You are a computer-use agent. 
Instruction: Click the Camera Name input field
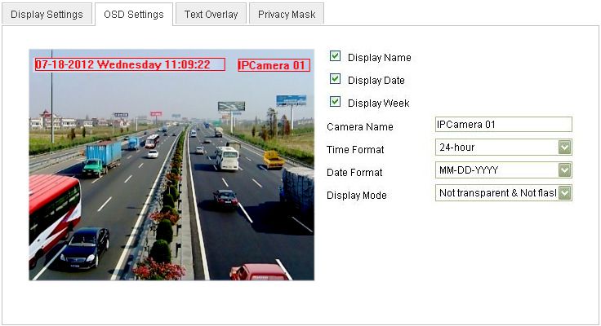coord(503,125)
